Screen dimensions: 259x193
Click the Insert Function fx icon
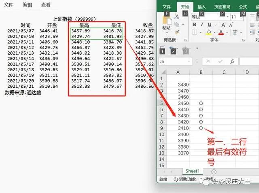[232, 62]
